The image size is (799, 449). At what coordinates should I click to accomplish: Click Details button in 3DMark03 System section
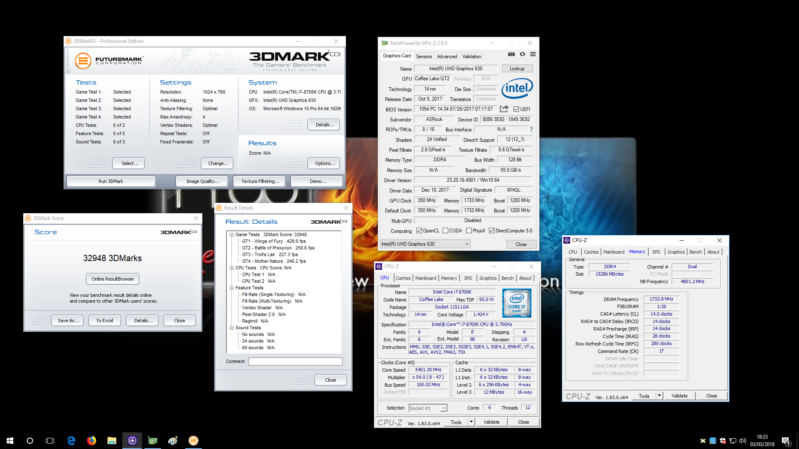click(x=324, y=125)
